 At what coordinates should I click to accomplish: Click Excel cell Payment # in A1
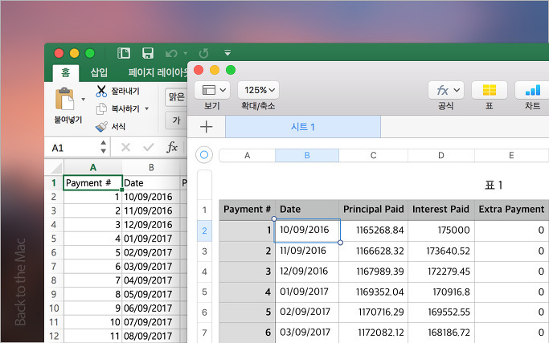[x=92, y=182]
